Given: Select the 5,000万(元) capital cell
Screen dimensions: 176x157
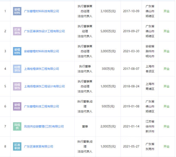Looking at the screenshot, I should coord(108,31).
